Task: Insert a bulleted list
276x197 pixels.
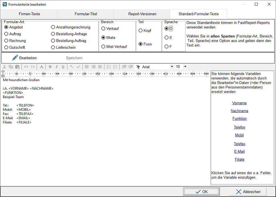Action: point(115,67)
